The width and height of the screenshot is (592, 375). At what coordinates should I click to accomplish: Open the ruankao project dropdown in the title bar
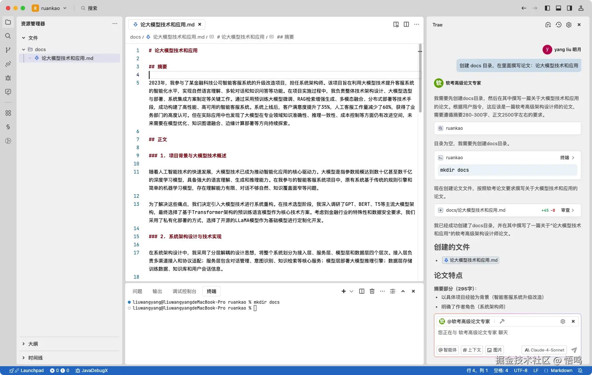click(49, 8)
